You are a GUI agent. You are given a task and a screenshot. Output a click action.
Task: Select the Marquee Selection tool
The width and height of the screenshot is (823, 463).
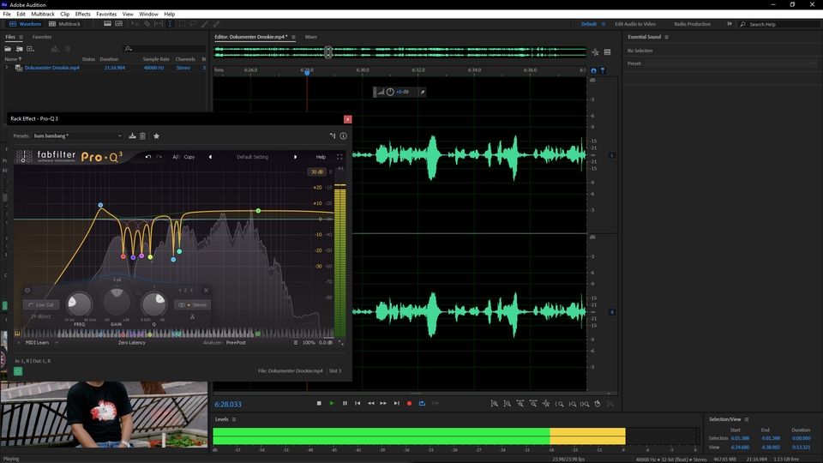(x=182, y=24)
